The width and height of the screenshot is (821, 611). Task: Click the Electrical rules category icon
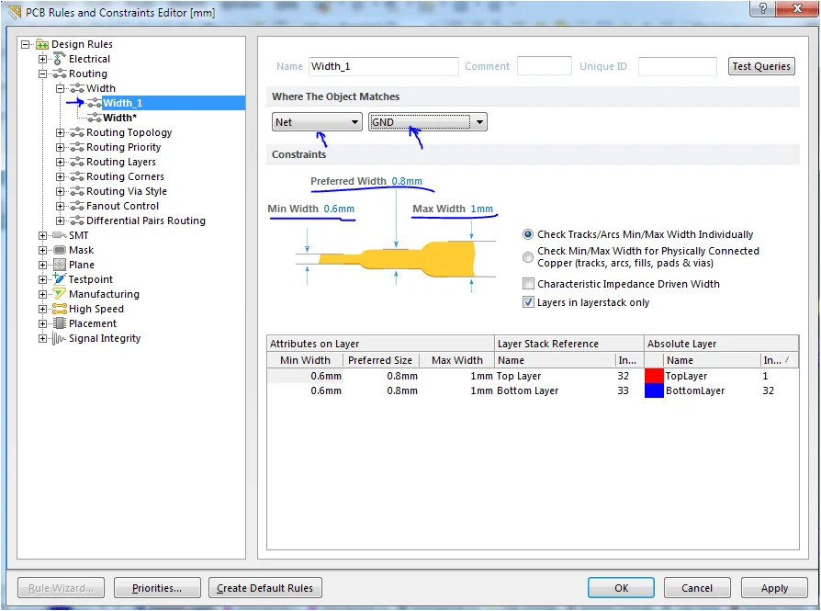point(59,59)
